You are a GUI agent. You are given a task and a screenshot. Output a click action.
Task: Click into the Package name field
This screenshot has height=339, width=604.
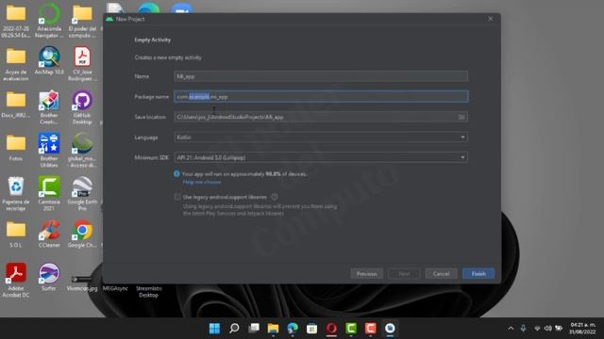pos(321,96)
